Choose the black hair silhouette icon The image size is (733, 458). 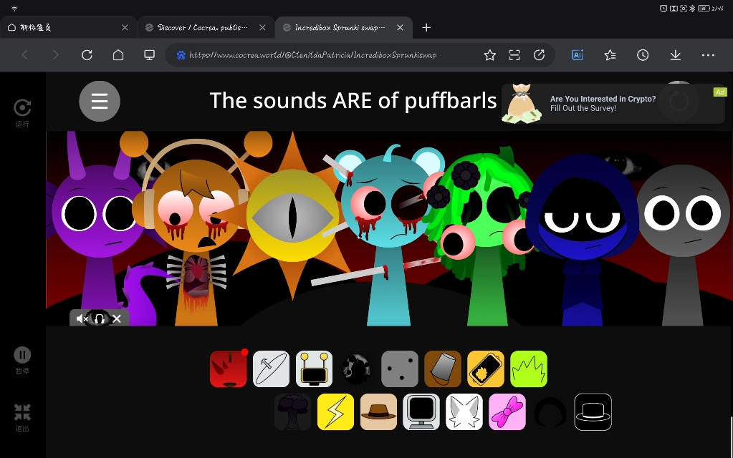pos(550,411)
